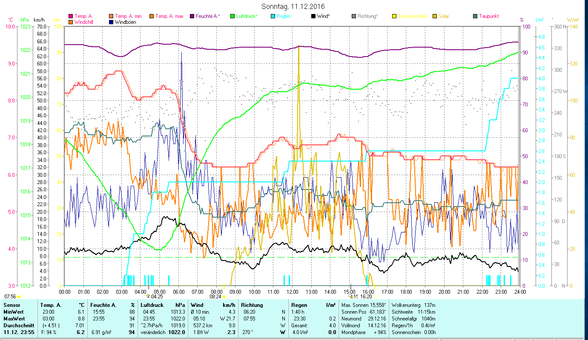Click the '4.0 l/m²' rain value
588x340 pixels.
click(301, 332)
